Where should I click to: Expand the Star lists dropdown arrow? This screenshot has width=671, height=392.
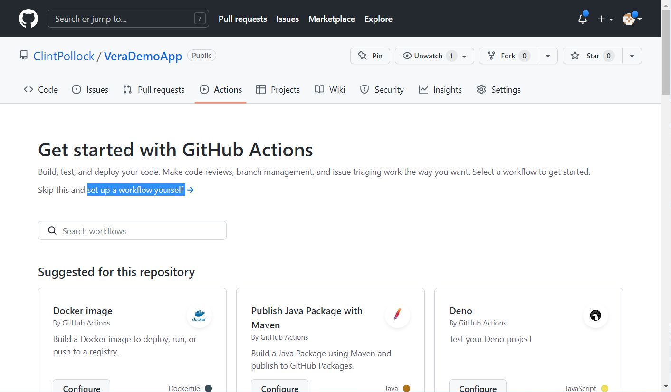pyautogui.click(x=632, y=56)
